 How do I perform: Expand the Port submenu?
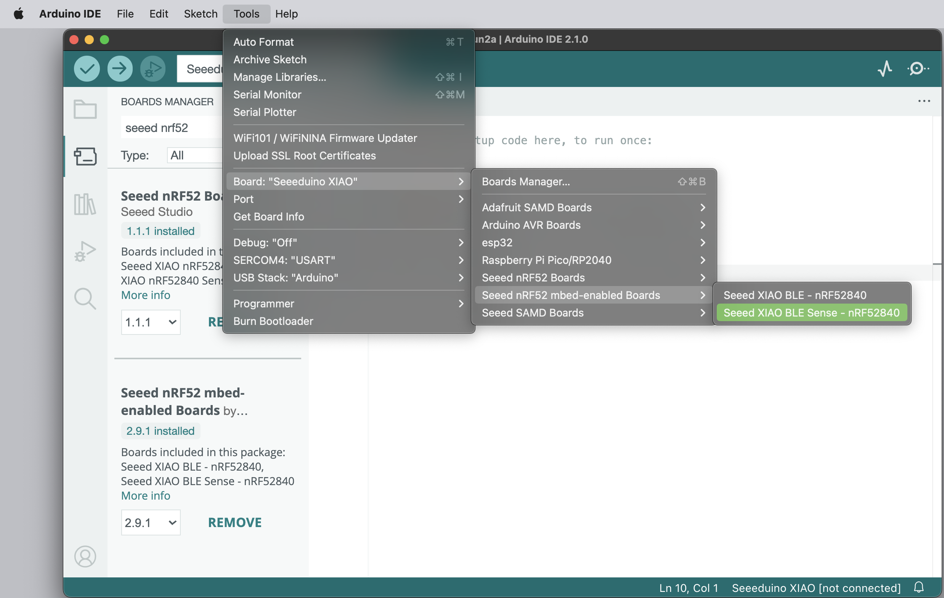pos(348,199)
